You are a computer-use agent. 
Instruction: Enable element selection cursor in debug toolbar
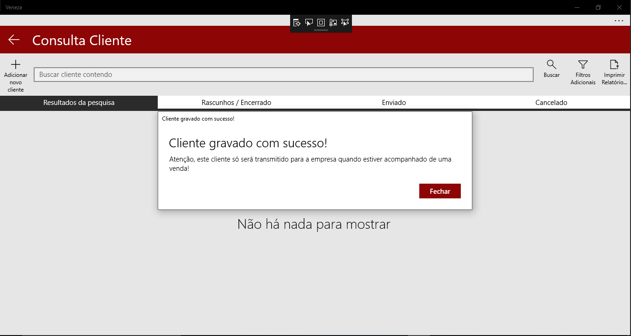[309, 22]
